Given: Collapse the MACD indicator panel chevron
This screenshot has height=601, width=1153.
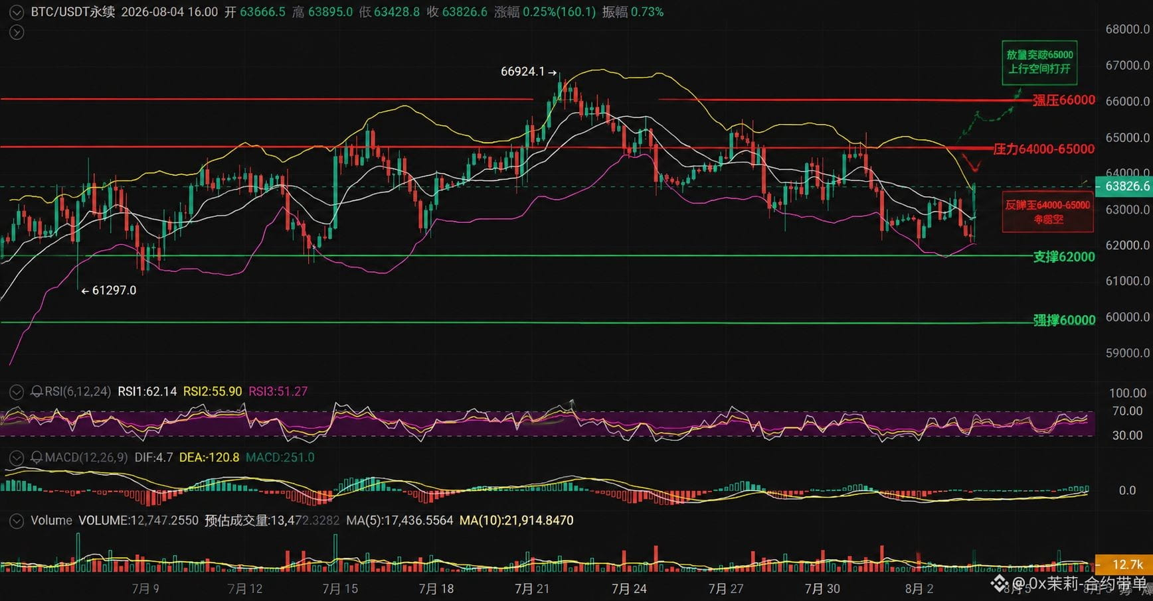Looking at the screenshot, I should 17,458.
